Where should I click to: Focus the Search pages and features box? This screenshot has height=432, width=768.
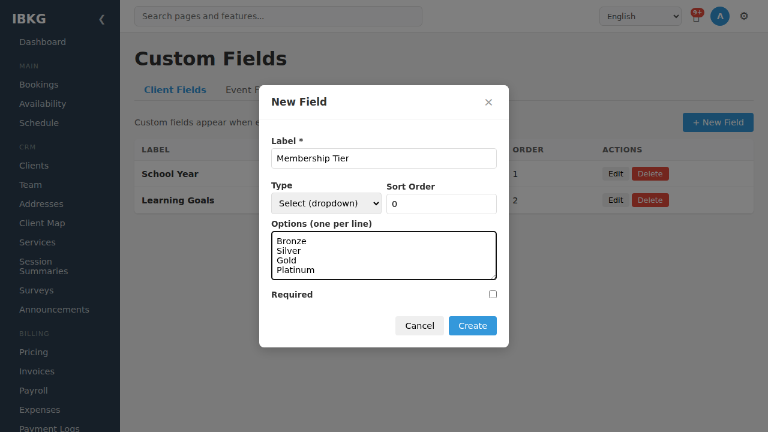(x=278, y=16)
